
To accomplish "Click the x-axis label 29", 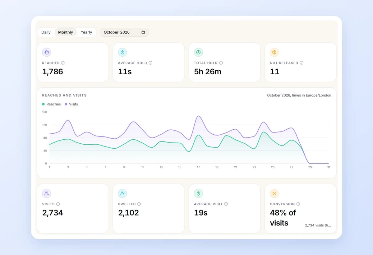I will 310,167.
